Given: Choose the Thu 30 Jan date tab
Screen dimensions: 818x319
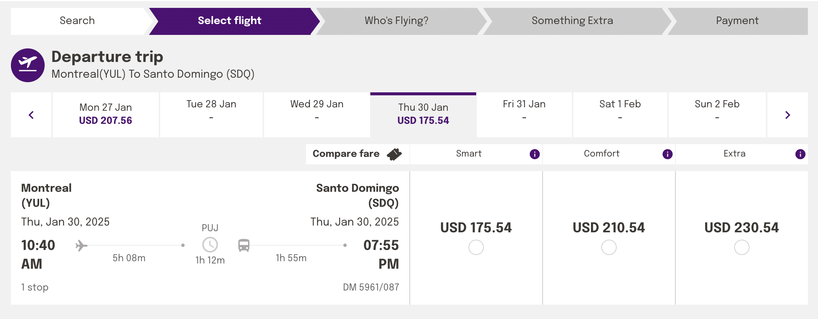Looking at the screenshot, I should click(x=423, y=114).
